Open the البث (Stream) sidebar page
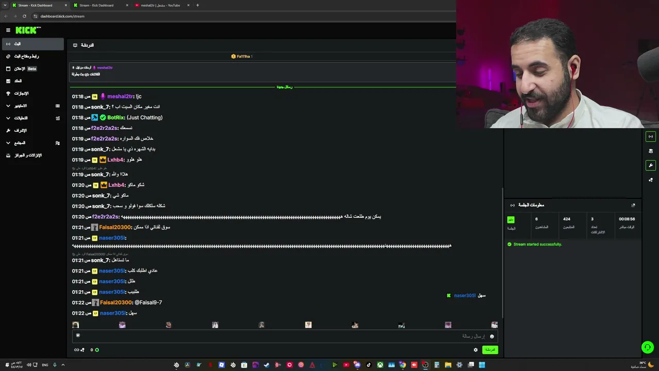This screenshot has height=371, width=659. coord(32,44)
